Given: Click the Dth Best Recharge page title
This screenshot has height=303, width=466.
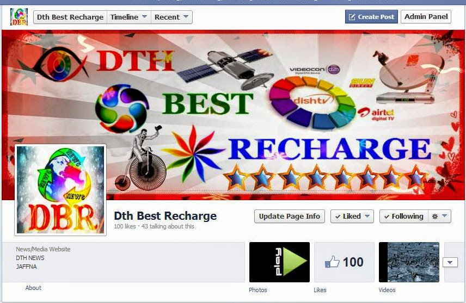Looking at the screenshot, I should 165,215.
